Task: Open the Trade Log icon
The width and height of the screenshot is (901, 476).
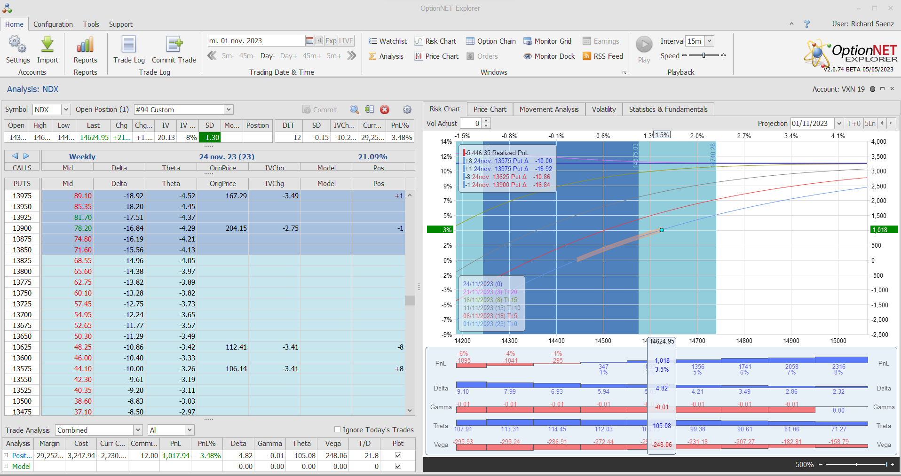Action: pos(129,49)
